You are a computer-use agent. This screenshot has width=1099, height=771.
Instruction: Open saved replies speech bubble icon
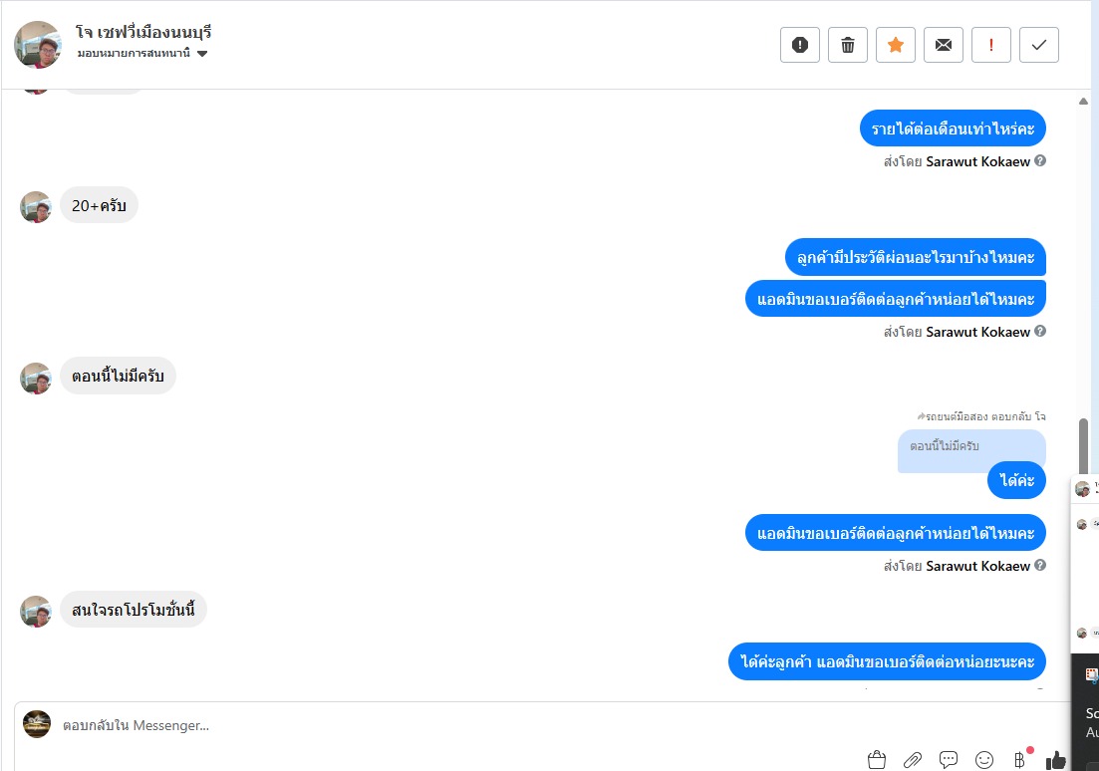(949, 760)
